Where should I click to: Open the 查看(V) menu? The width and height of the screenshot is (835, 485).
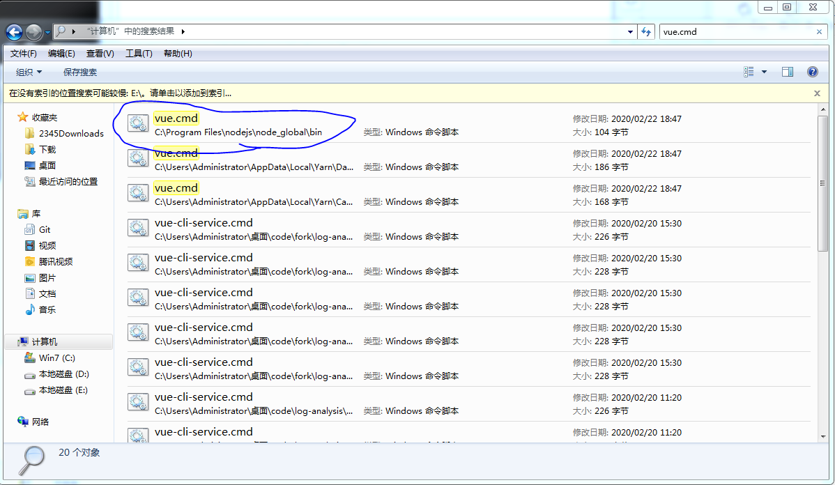pyautogui.click(x=100, y=53)
